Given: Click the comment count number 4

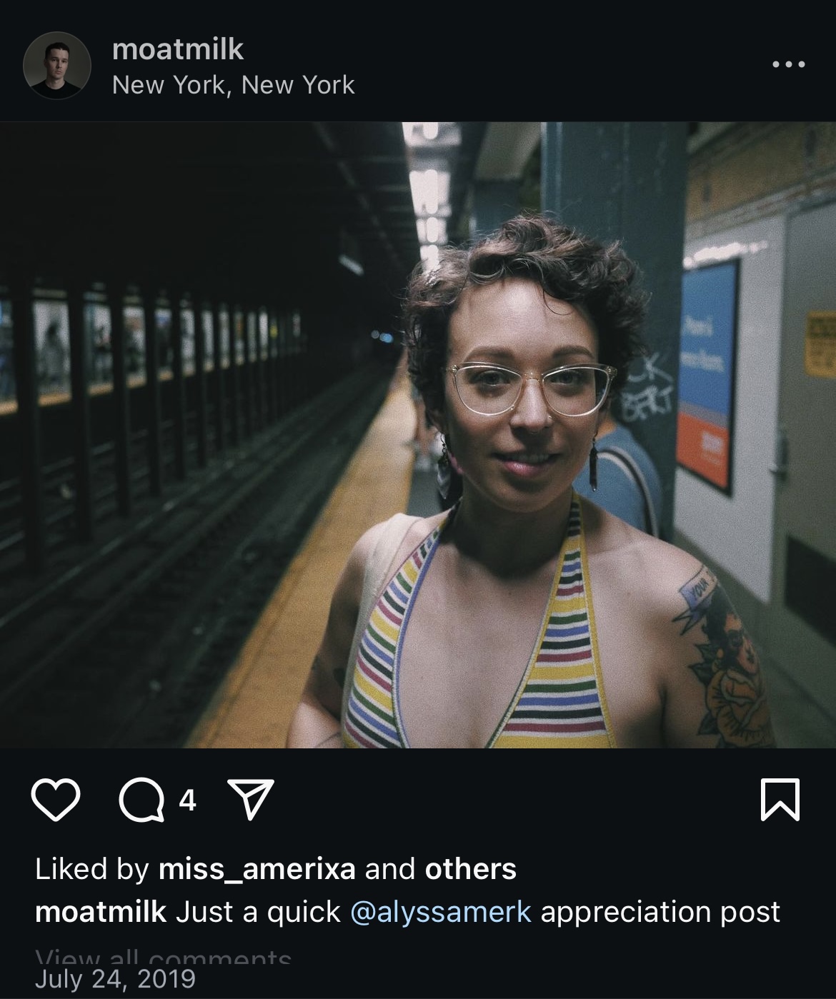Looking at the screenshot, I should (187, 800).
